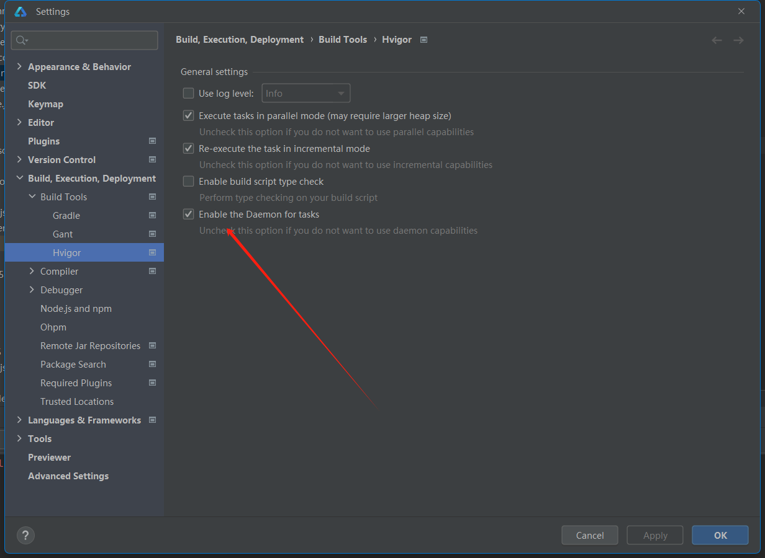
Task: Check Enable build script type check
Action: pos(188,181)
